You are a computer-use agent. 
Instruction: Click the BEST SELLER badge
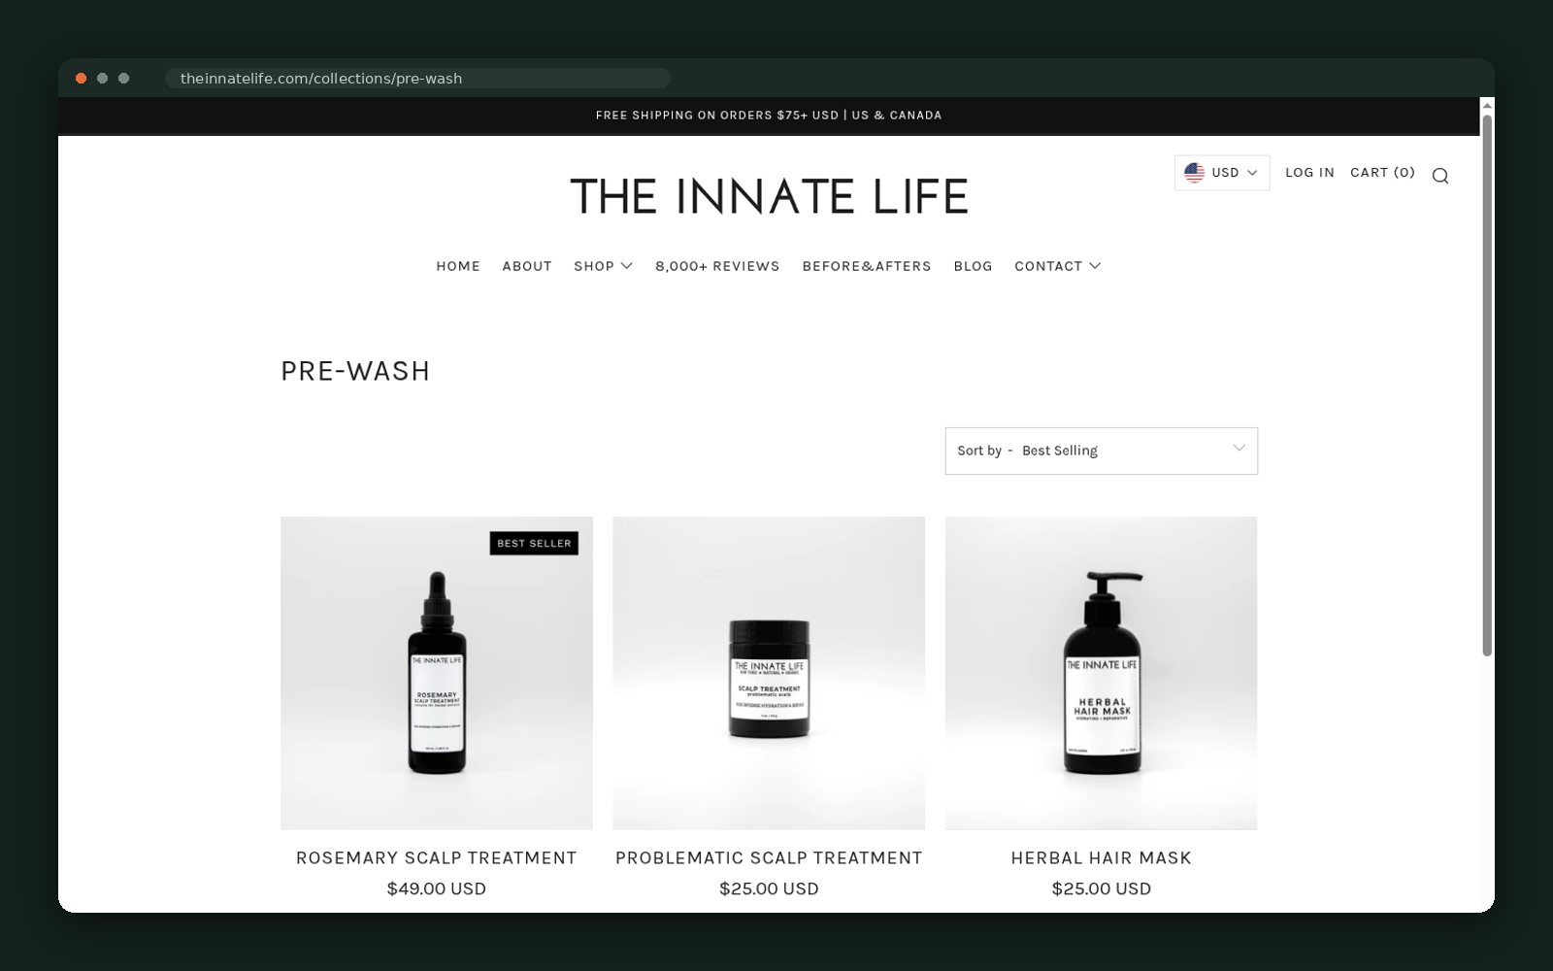tap(534, 544)
